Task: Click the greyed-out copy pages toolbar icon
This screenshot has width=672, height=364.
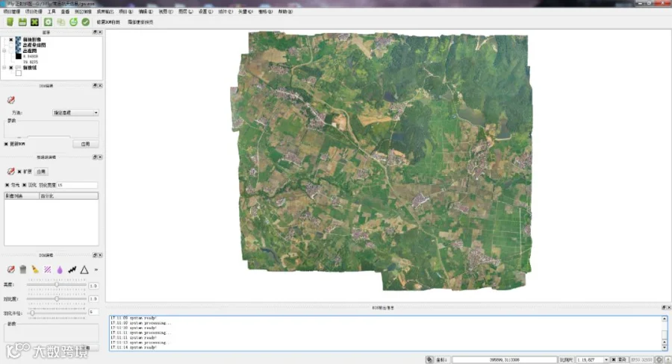Action: pos(61,22)
